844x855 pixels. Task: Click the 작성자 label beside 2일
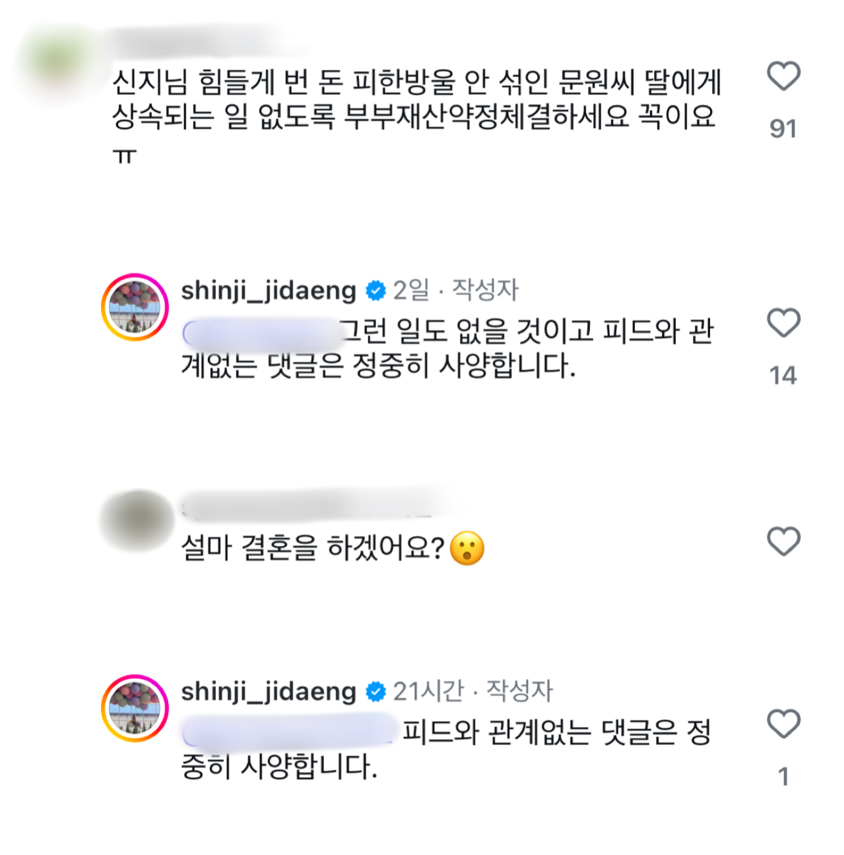(x=486, y=291)
